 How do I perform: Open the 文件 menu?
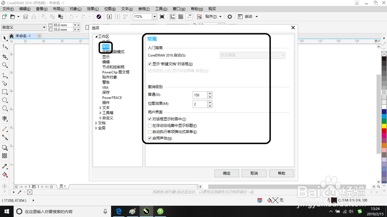8,9
